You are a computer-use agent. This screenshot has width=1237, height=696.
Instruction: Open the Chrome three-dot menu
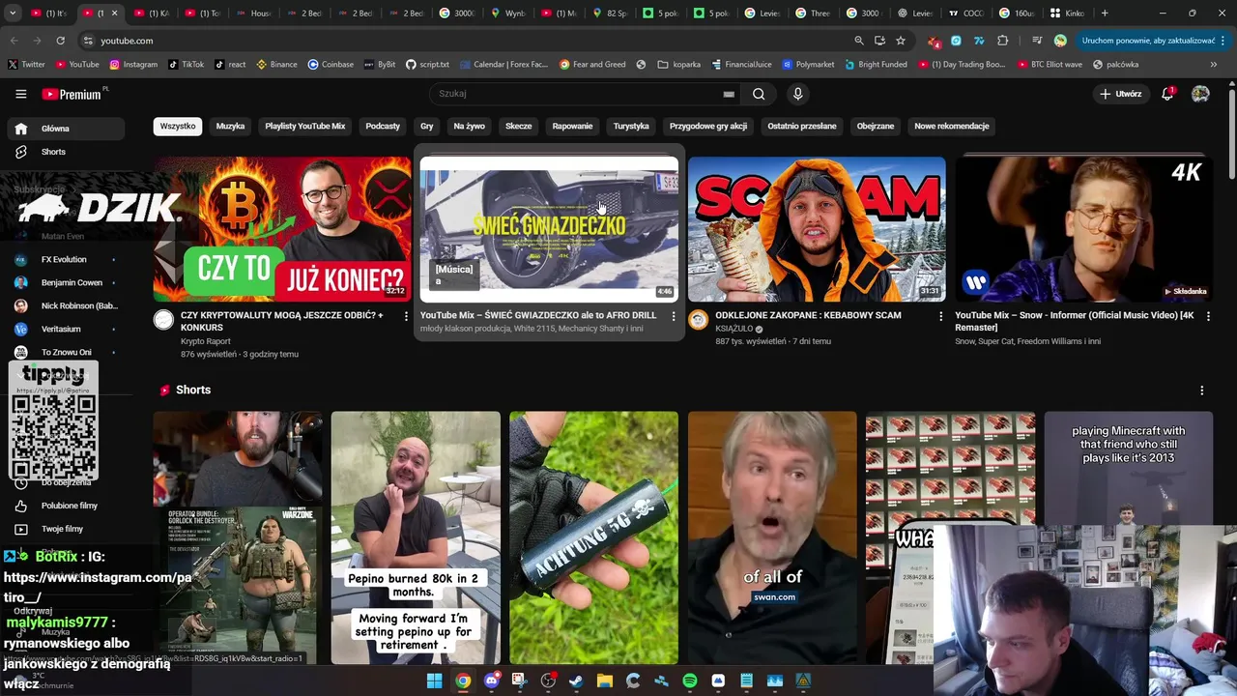click(x=1223, y=41)
